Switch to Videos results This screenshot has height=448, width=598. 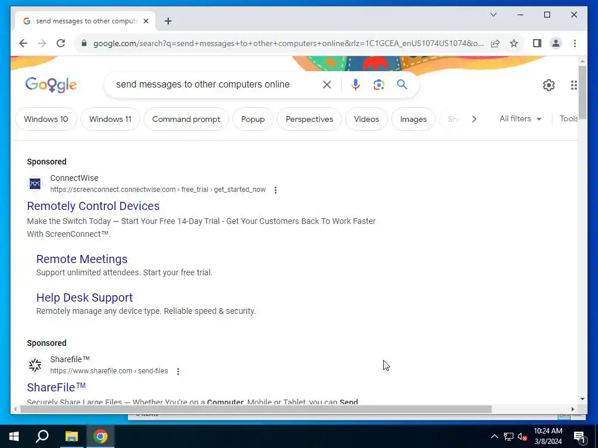point(367,119)
